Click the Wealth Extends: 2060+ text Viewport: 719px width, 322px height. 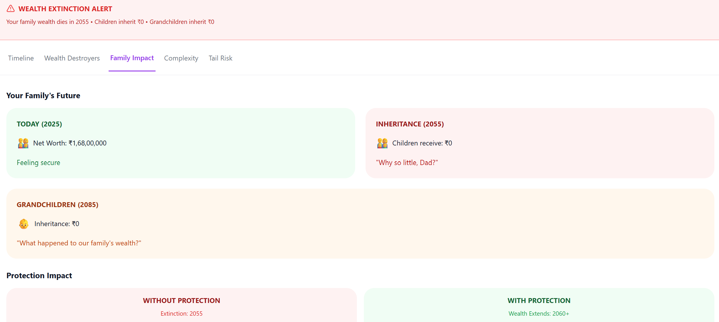coord(539,314)
